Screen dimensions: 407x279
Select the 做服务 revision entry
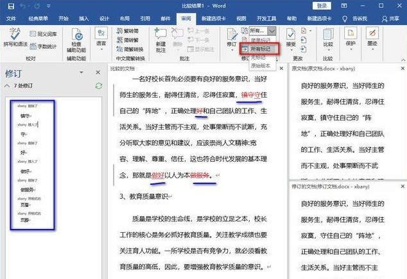(x=28, y=190)
